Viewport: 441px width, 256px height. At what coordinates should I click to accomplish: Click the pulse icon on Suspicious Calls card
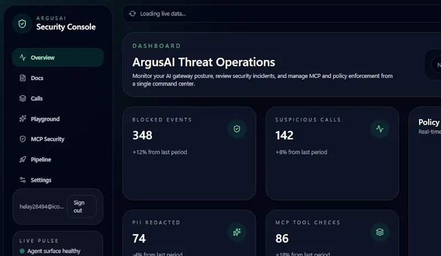tap(380, 129)
